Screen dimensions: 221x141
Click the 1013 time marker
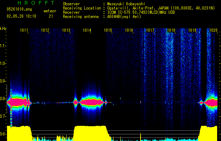[66, 30]
